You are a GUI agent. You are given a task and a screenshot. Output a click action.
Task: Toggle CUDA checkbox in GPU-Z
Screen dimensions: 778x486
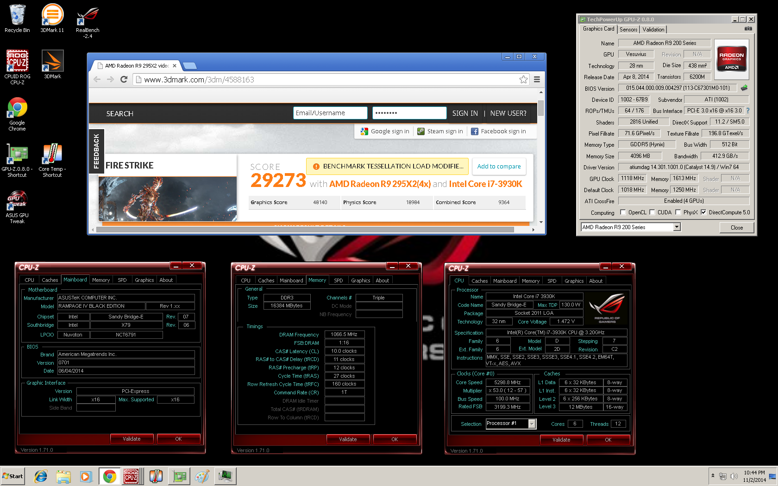(x=652, y=212)
